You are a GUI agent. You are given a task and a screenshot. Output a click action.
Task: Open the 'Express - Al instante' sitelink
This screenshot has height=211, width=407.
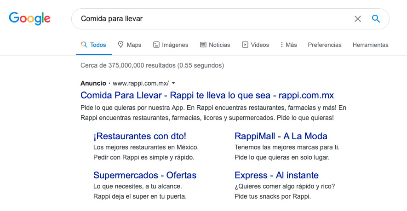pos(276,175)
